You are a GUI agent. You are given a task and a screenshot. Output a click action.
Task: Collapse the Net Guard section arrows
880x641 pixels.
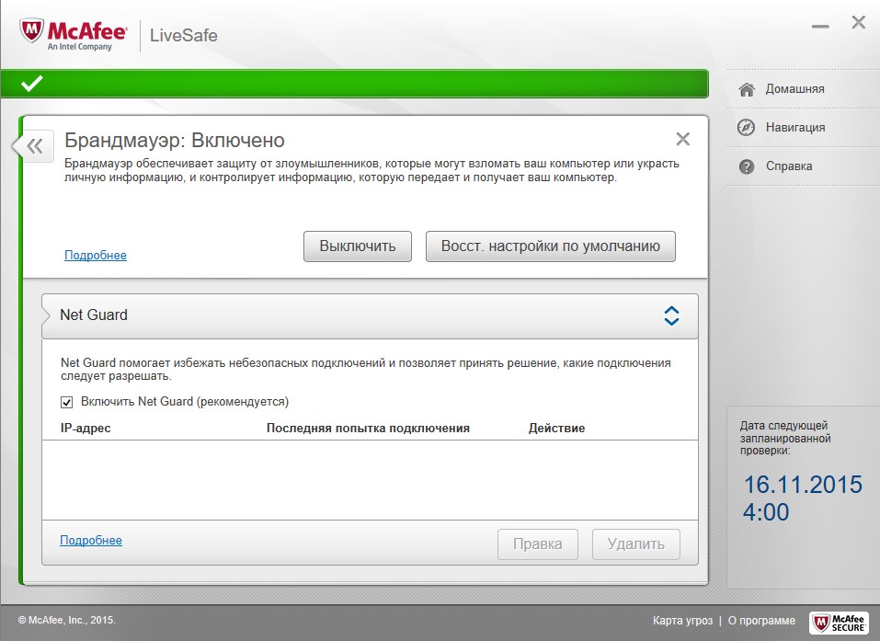click(671, 316)
